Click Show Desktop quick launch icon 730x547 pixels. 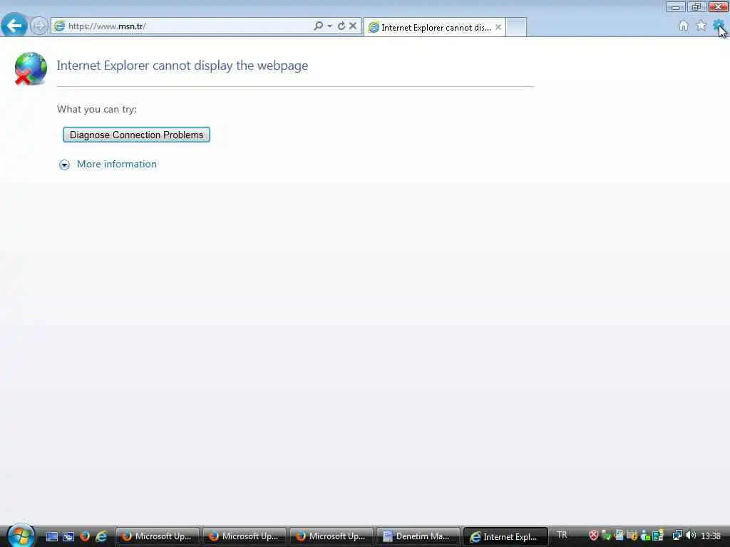(52, 536)
